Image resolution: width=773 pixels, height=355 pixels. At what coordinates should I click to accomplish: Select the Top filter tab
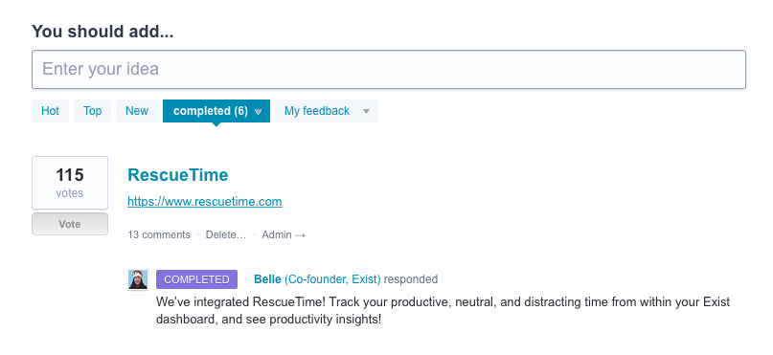(92, 111)
